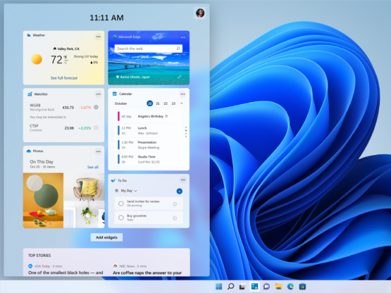Click the Watchlist chart icon
The image size is (391, 293).
(30, 94)
